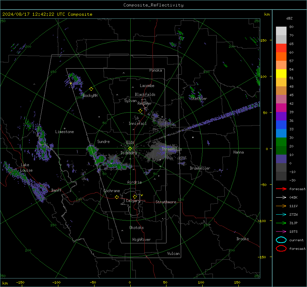Click the Sundre label
This screenshot has width=307, height=287.
click(103, 141)
